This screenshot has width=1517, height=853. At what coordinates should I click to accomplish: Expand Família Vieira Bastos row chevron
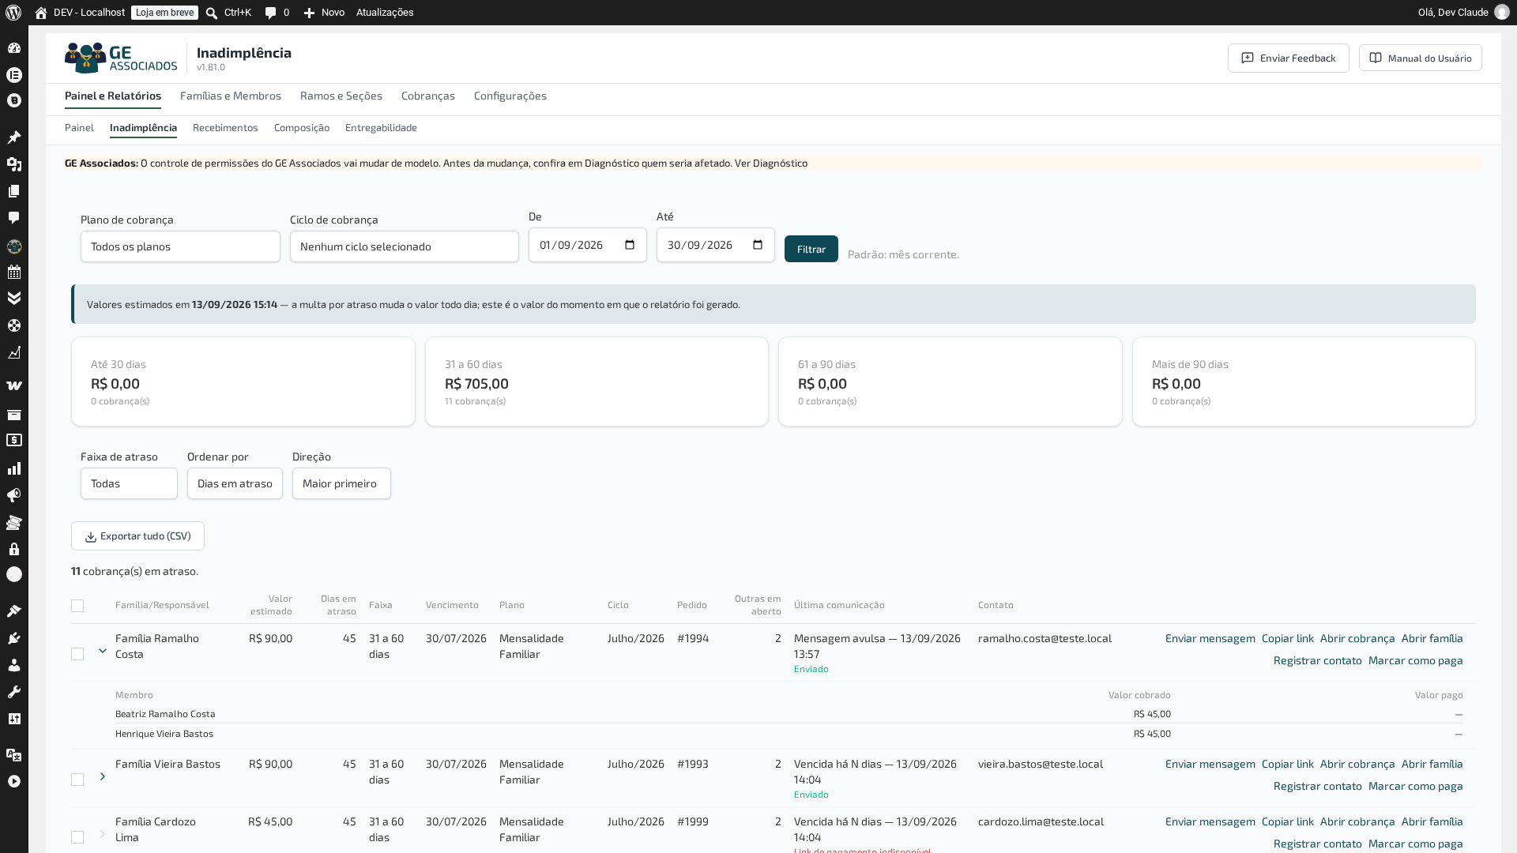coord(103,776)
